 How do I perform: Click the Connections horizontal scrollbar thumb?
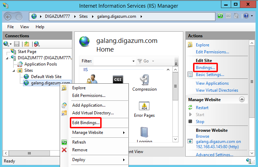29,153
